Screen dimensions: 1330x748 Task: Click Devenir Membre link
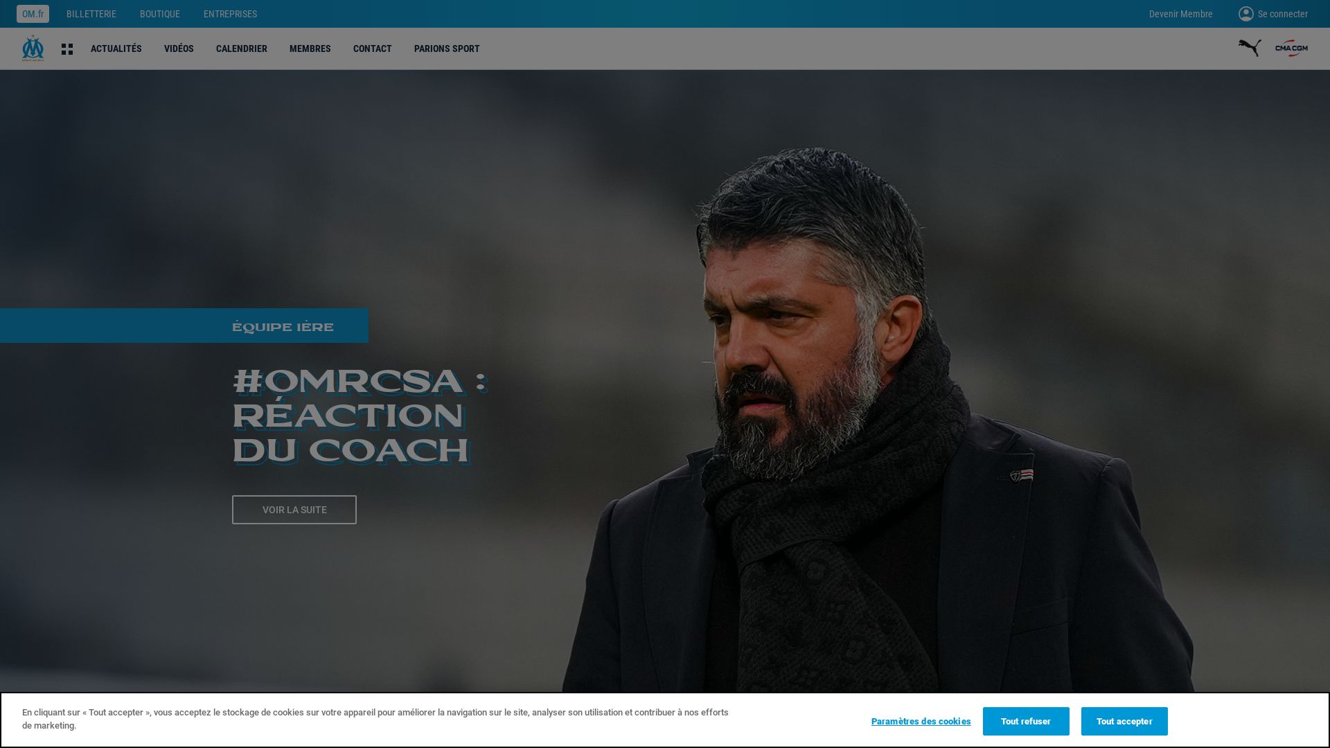[x=1180, y=14]
